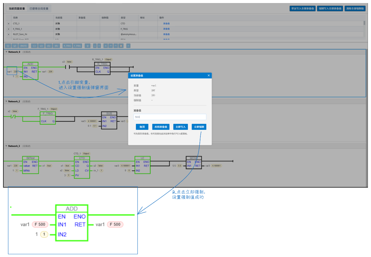Image resolution: width=371 pixels, height=257 pixels.
Task: Insert F_TRIG block from toolbar
Action: [77, 46]
